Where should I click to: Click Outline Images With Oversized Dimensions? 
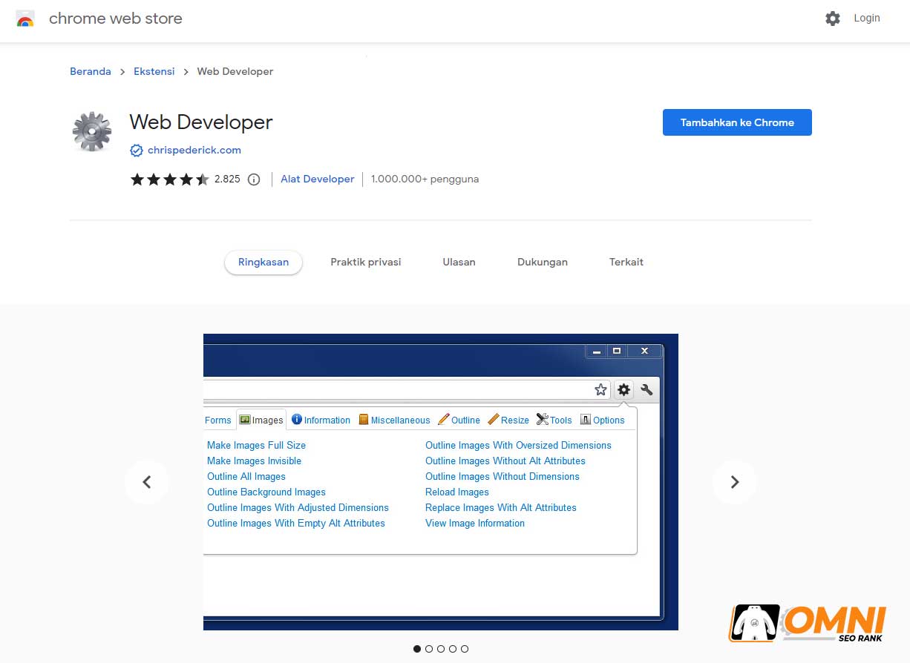(x=518, y=445)
